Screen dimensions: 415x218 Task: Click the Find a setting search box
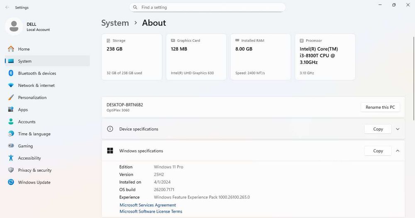coord(207,7)
